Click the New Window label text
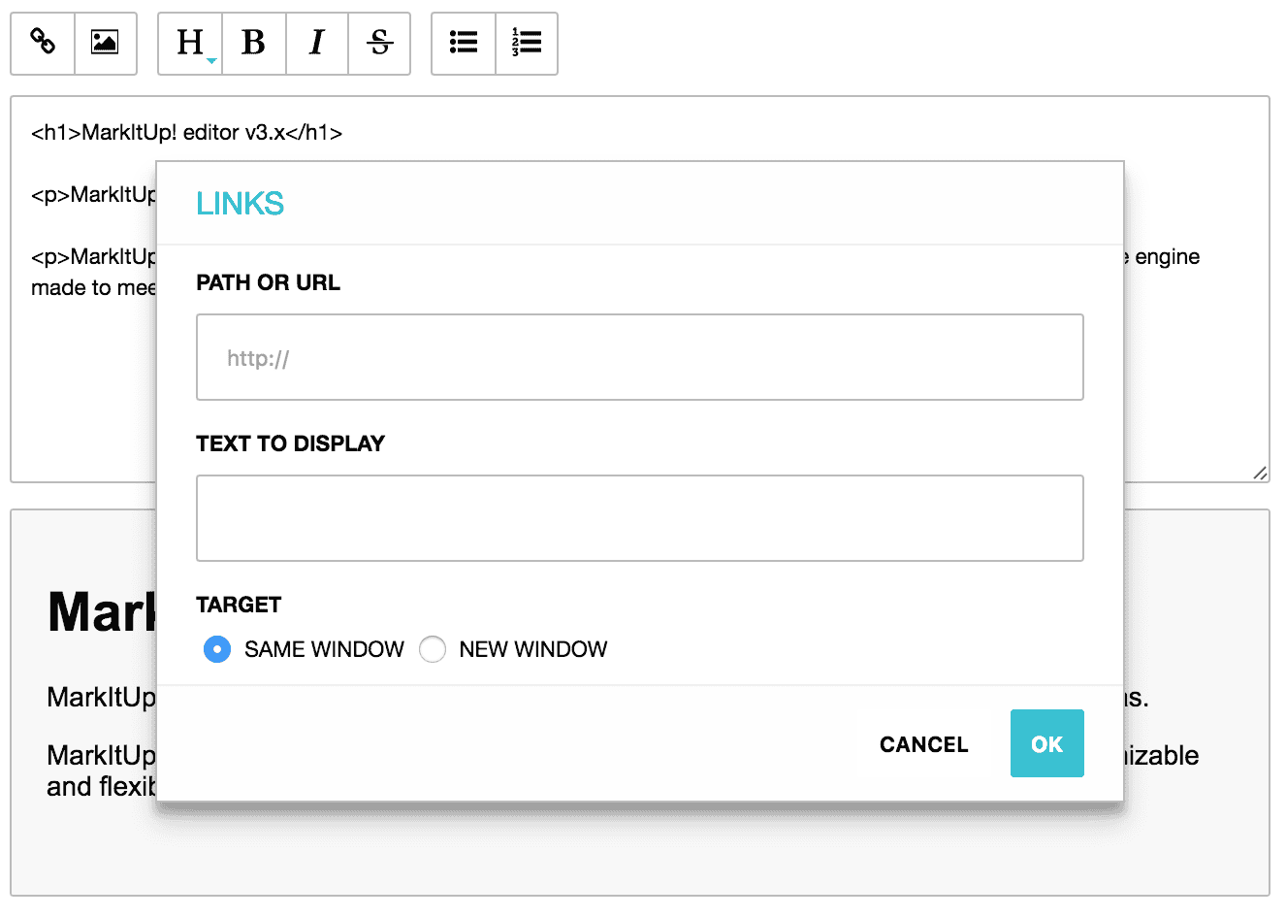Screen dimensions: 1286x918 tap(532, 649)
